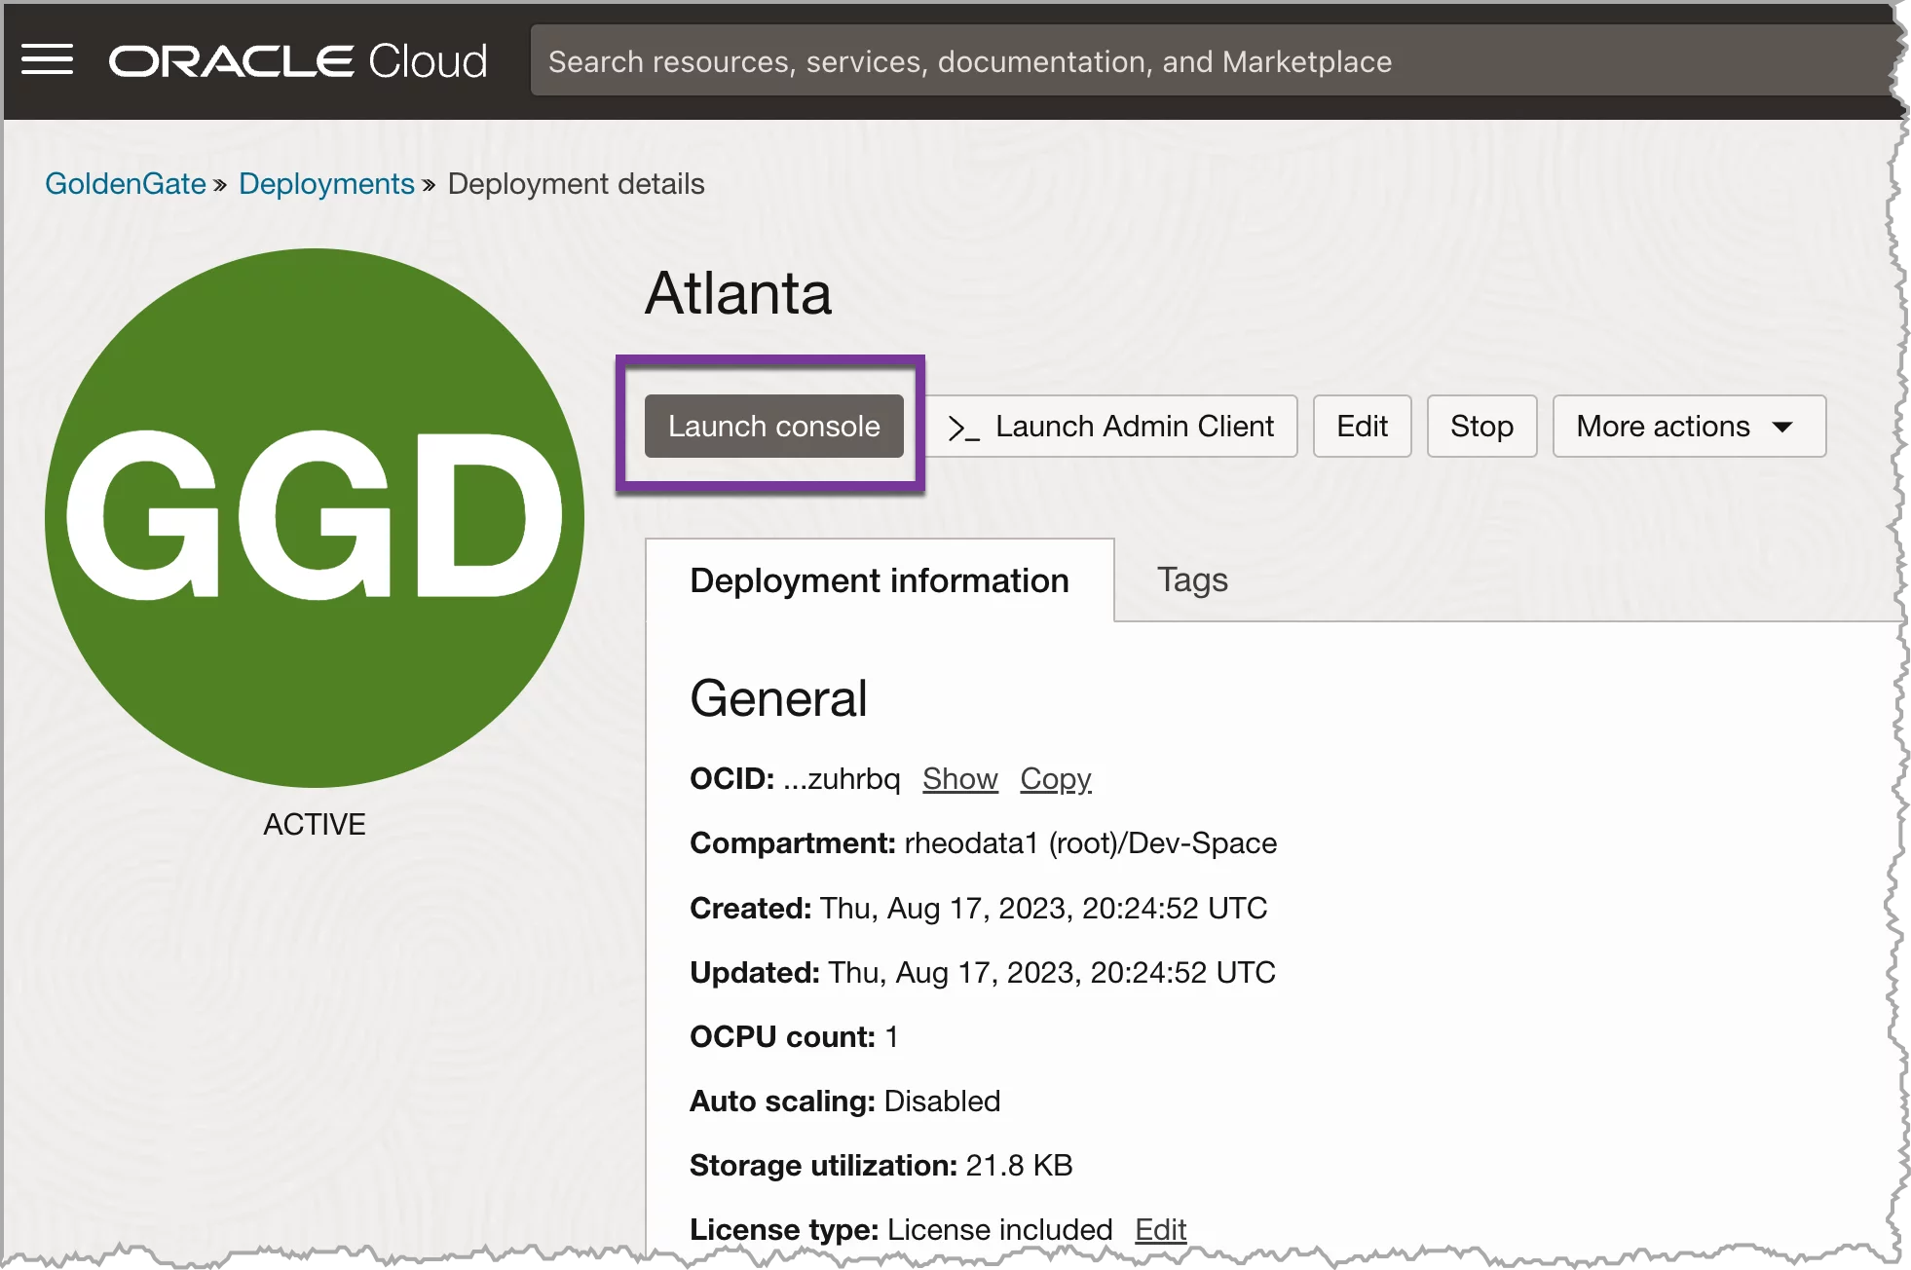Viewport: 1911px width, 1270px height.
Task: Click the green GGD deployment icon
Action: tap(314, 517)
